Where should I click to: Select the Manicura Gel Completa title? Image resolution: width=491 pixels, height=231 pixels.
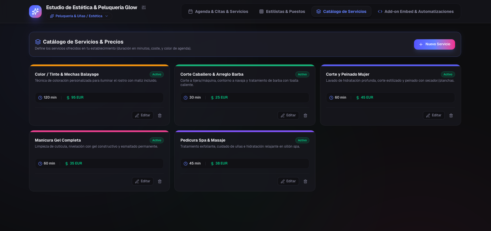(58, 140)
